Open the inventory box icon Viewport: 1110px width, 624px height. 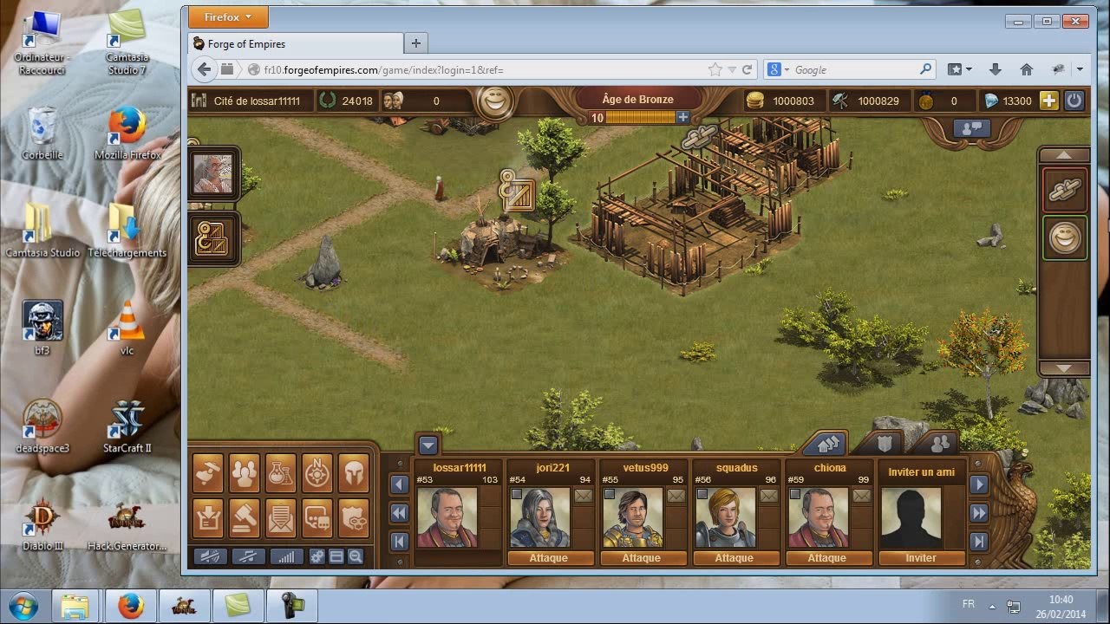pyautogui.click(x=208, y=517)
